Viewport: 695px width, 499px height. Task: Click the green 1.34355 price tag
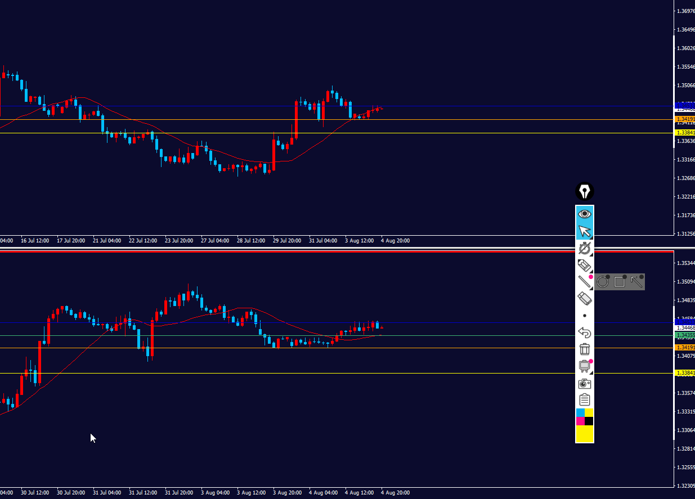click(x=685, y=335)
